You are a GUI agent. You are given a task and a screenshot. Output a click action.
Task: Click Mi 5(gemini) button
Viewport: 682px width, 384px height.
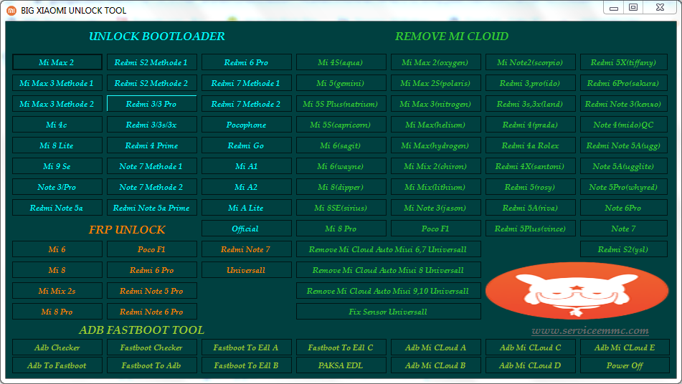coord(341,83)
